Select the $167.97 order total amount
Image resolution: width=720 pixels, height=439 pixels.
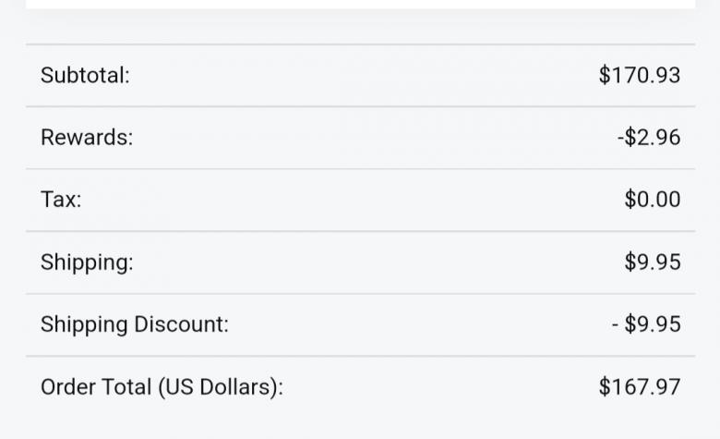click(639, 387)
